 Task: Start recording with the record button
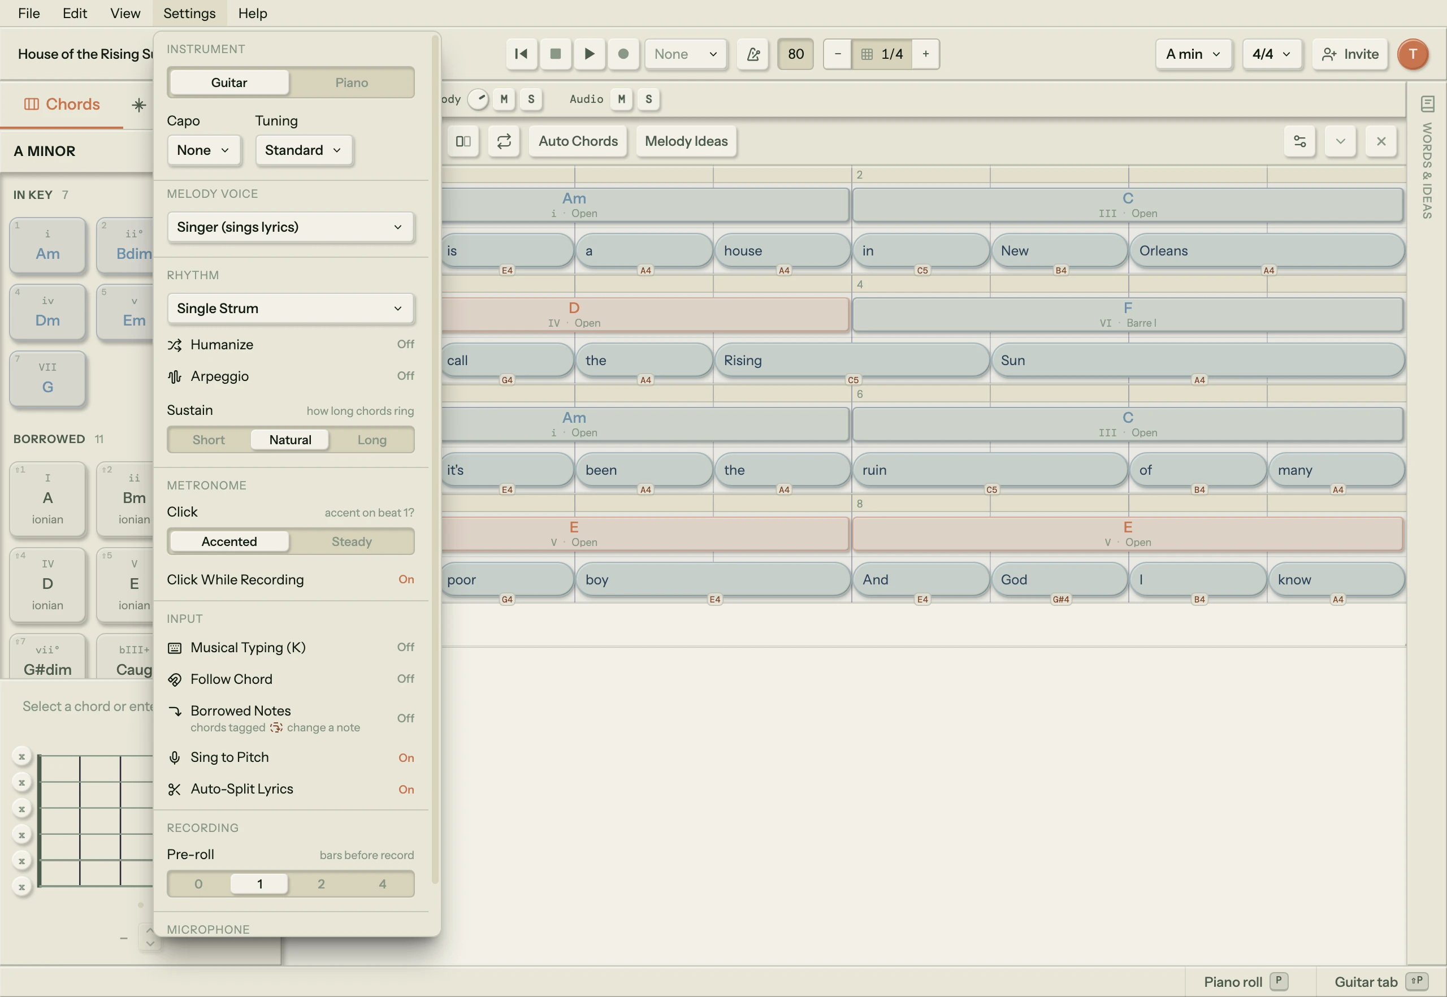tap(623, 54)
